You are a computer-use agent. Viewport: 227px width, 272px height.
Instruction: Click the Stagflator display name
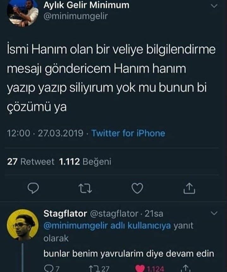pyautogui.click(x=65, y=214)
